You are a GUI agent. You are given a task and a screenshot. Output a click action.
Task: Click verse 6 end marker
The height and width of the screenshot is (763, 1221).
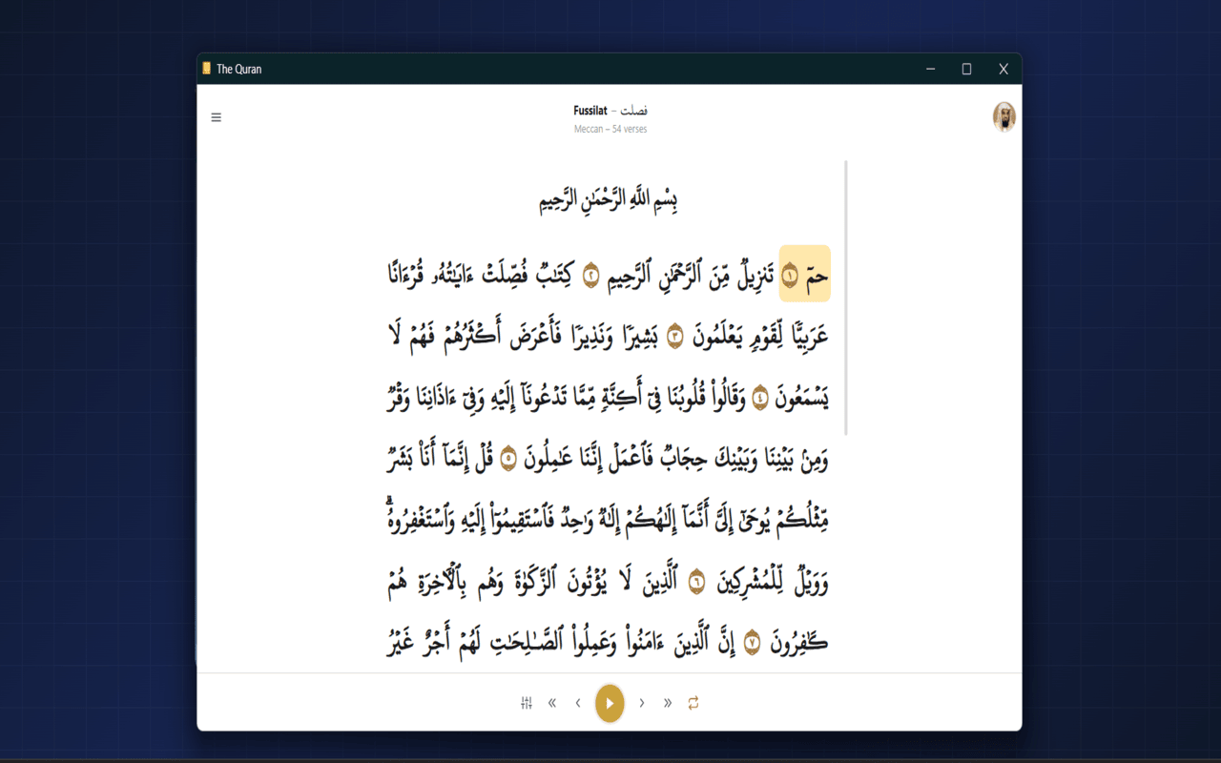click(x=697, y=581)
